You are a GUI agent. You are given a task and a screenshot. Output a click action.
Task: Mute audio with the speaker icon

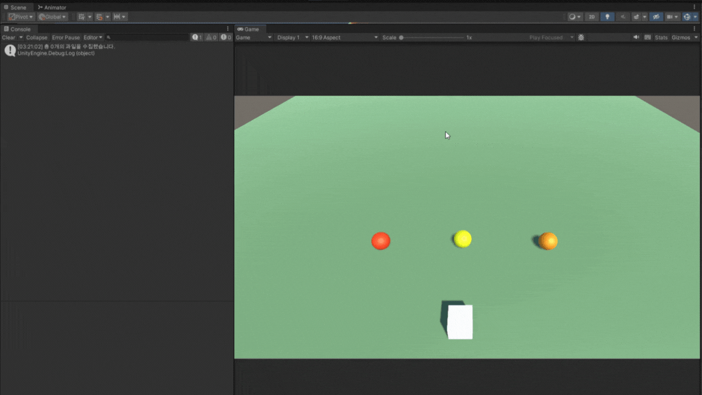(636, 38)
